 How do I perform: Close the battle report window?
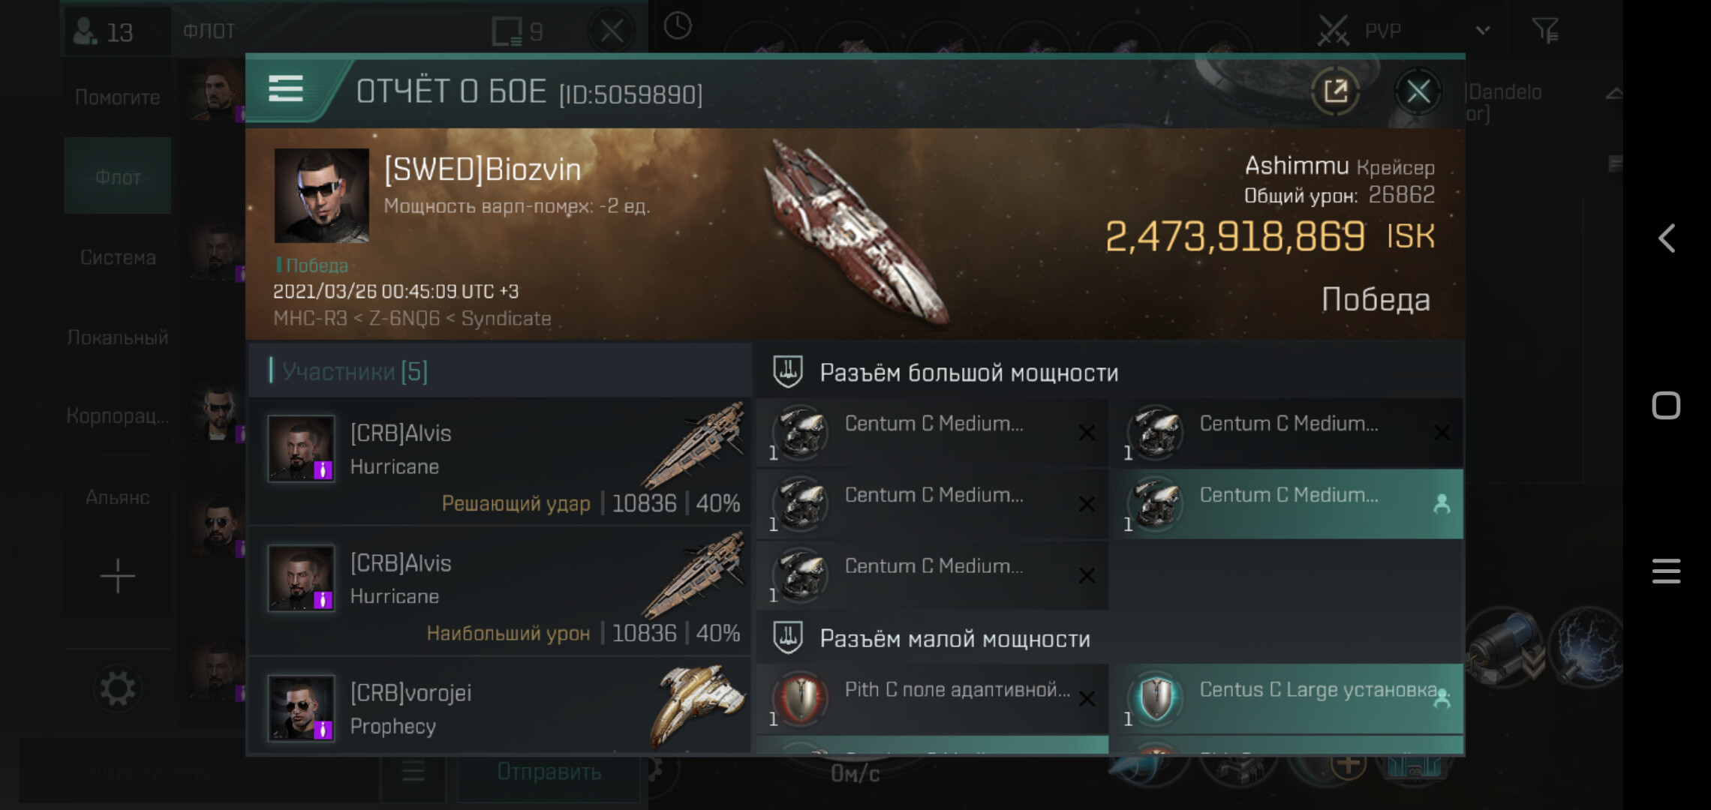1417,91
